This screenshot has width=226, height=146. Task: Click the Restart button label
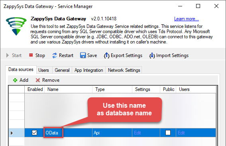66,55
